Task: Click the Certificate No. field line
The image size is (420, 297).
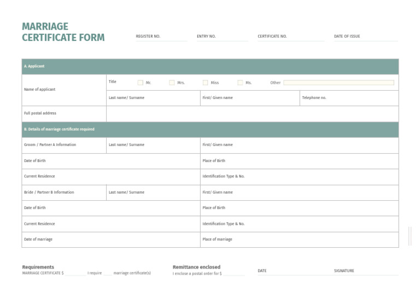Action: (x=291, y=40)
